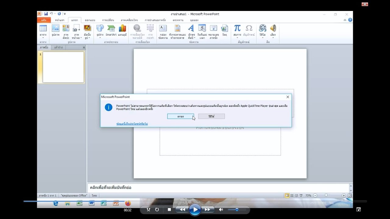Select เค้าร่าง (Outline) pane tab
Image resolution: width=390 pixels, height=219 pixels.
click(x=58, y=47)
